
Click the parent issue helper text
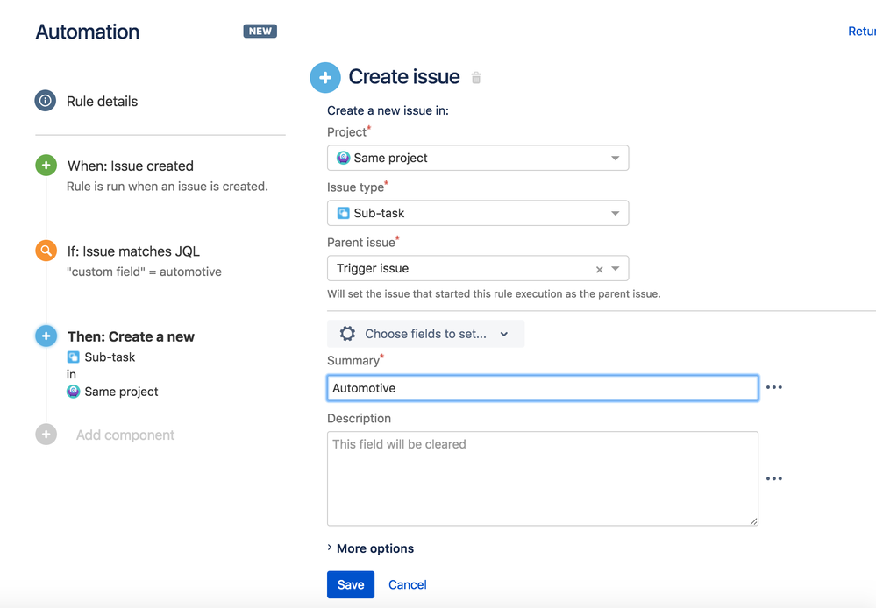point(494,293)
